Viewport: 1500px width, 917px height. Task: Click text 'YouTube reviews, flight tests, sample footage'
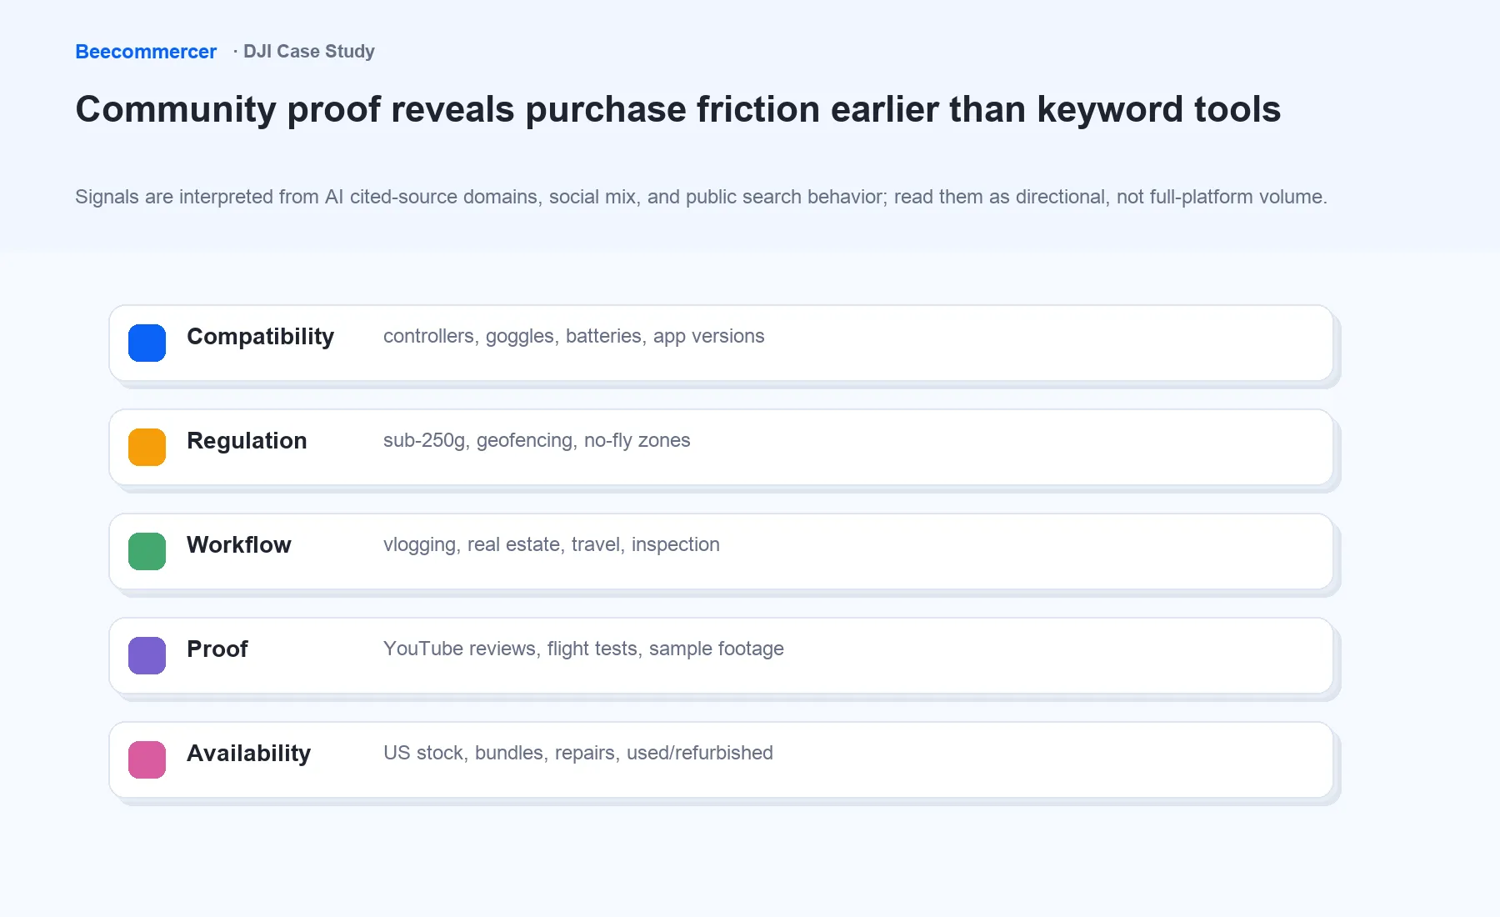click(x=583, y=649)
